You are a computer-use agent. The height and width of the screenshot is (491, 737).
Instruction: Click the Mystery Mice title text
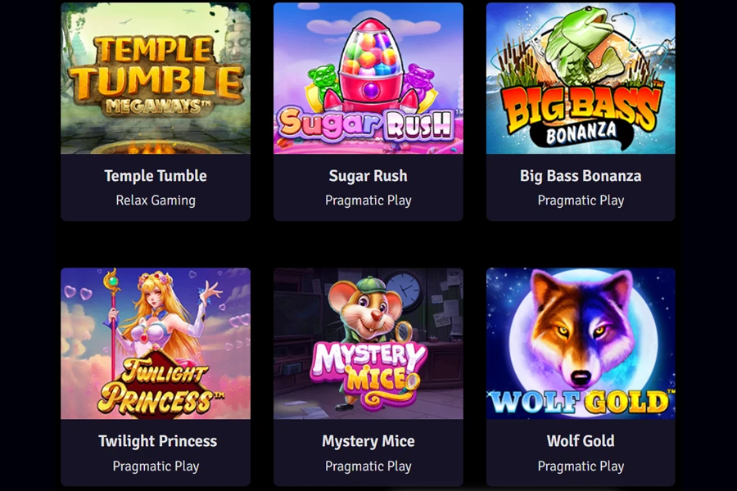368,441
